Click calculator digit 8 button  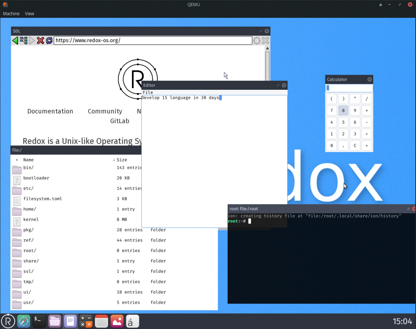[343, 110]
